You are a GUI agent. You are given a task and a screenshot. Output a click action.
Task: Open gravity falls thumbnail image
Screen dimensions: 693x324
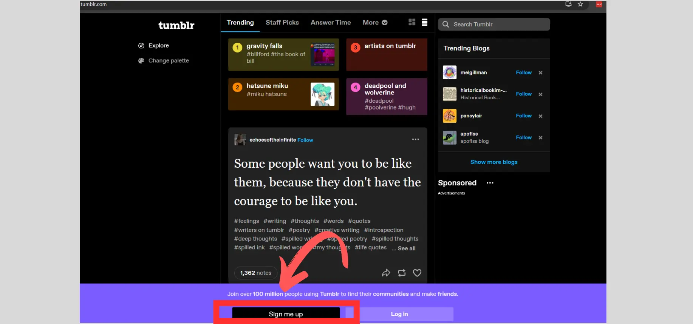(323, 54)
